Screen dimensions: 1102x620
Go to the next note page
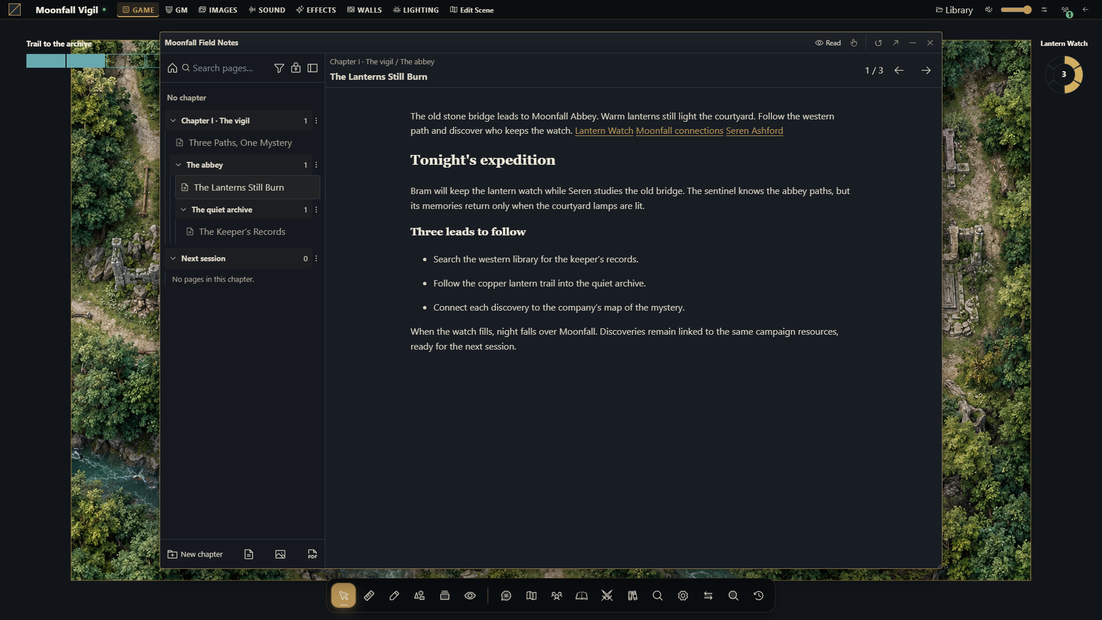pos(926,70)
